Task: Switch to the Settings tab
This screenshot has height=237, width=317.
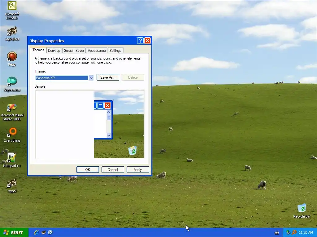Action: 115,51
